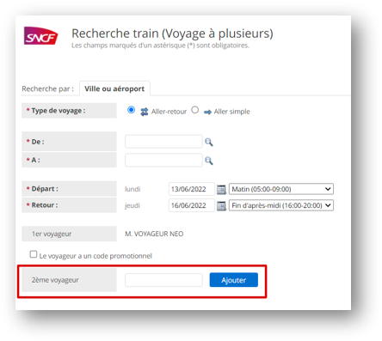Open the calendar picker for Départ date
This screenshot has width=382, height=341.
221,190
